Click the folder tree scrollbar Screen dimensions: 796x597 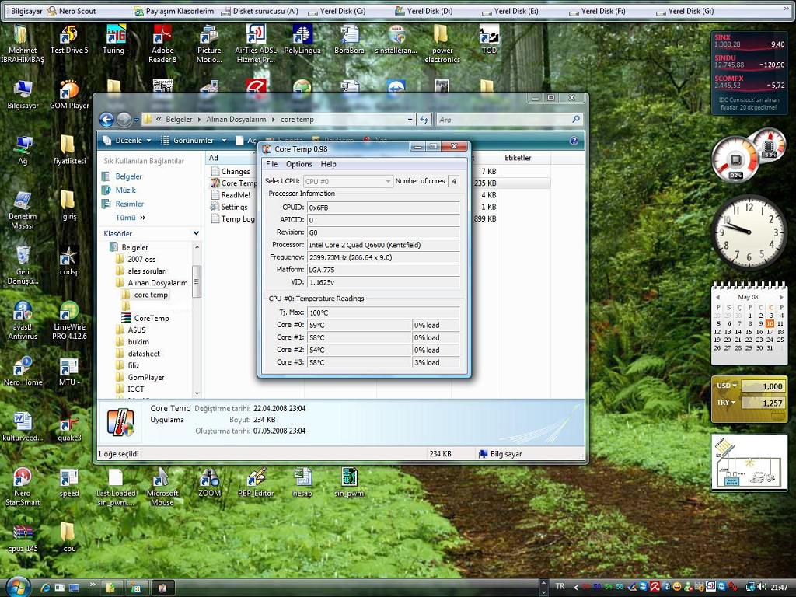pos(197,281)
